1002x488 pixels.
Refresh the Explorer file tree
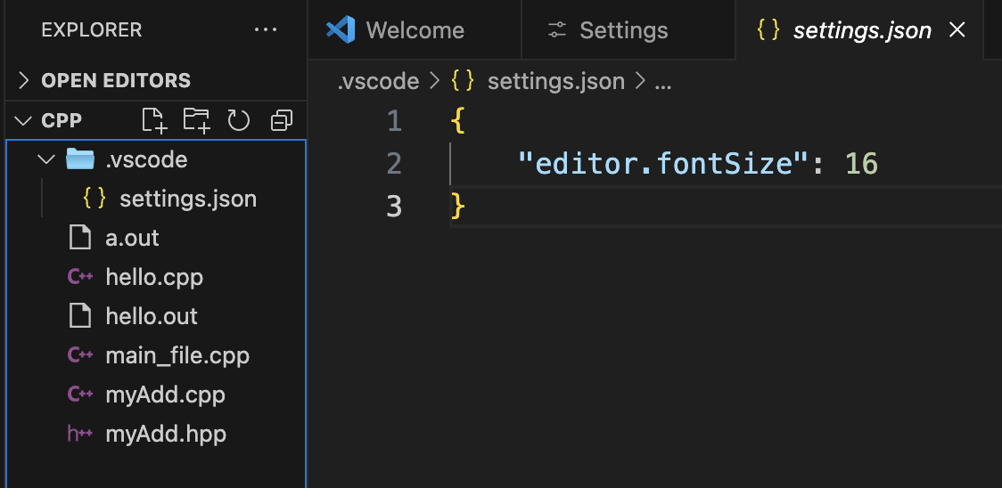pos(239,120)
